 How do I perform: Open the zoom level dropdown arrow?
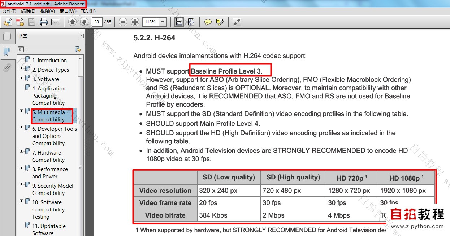click(163, 22)
